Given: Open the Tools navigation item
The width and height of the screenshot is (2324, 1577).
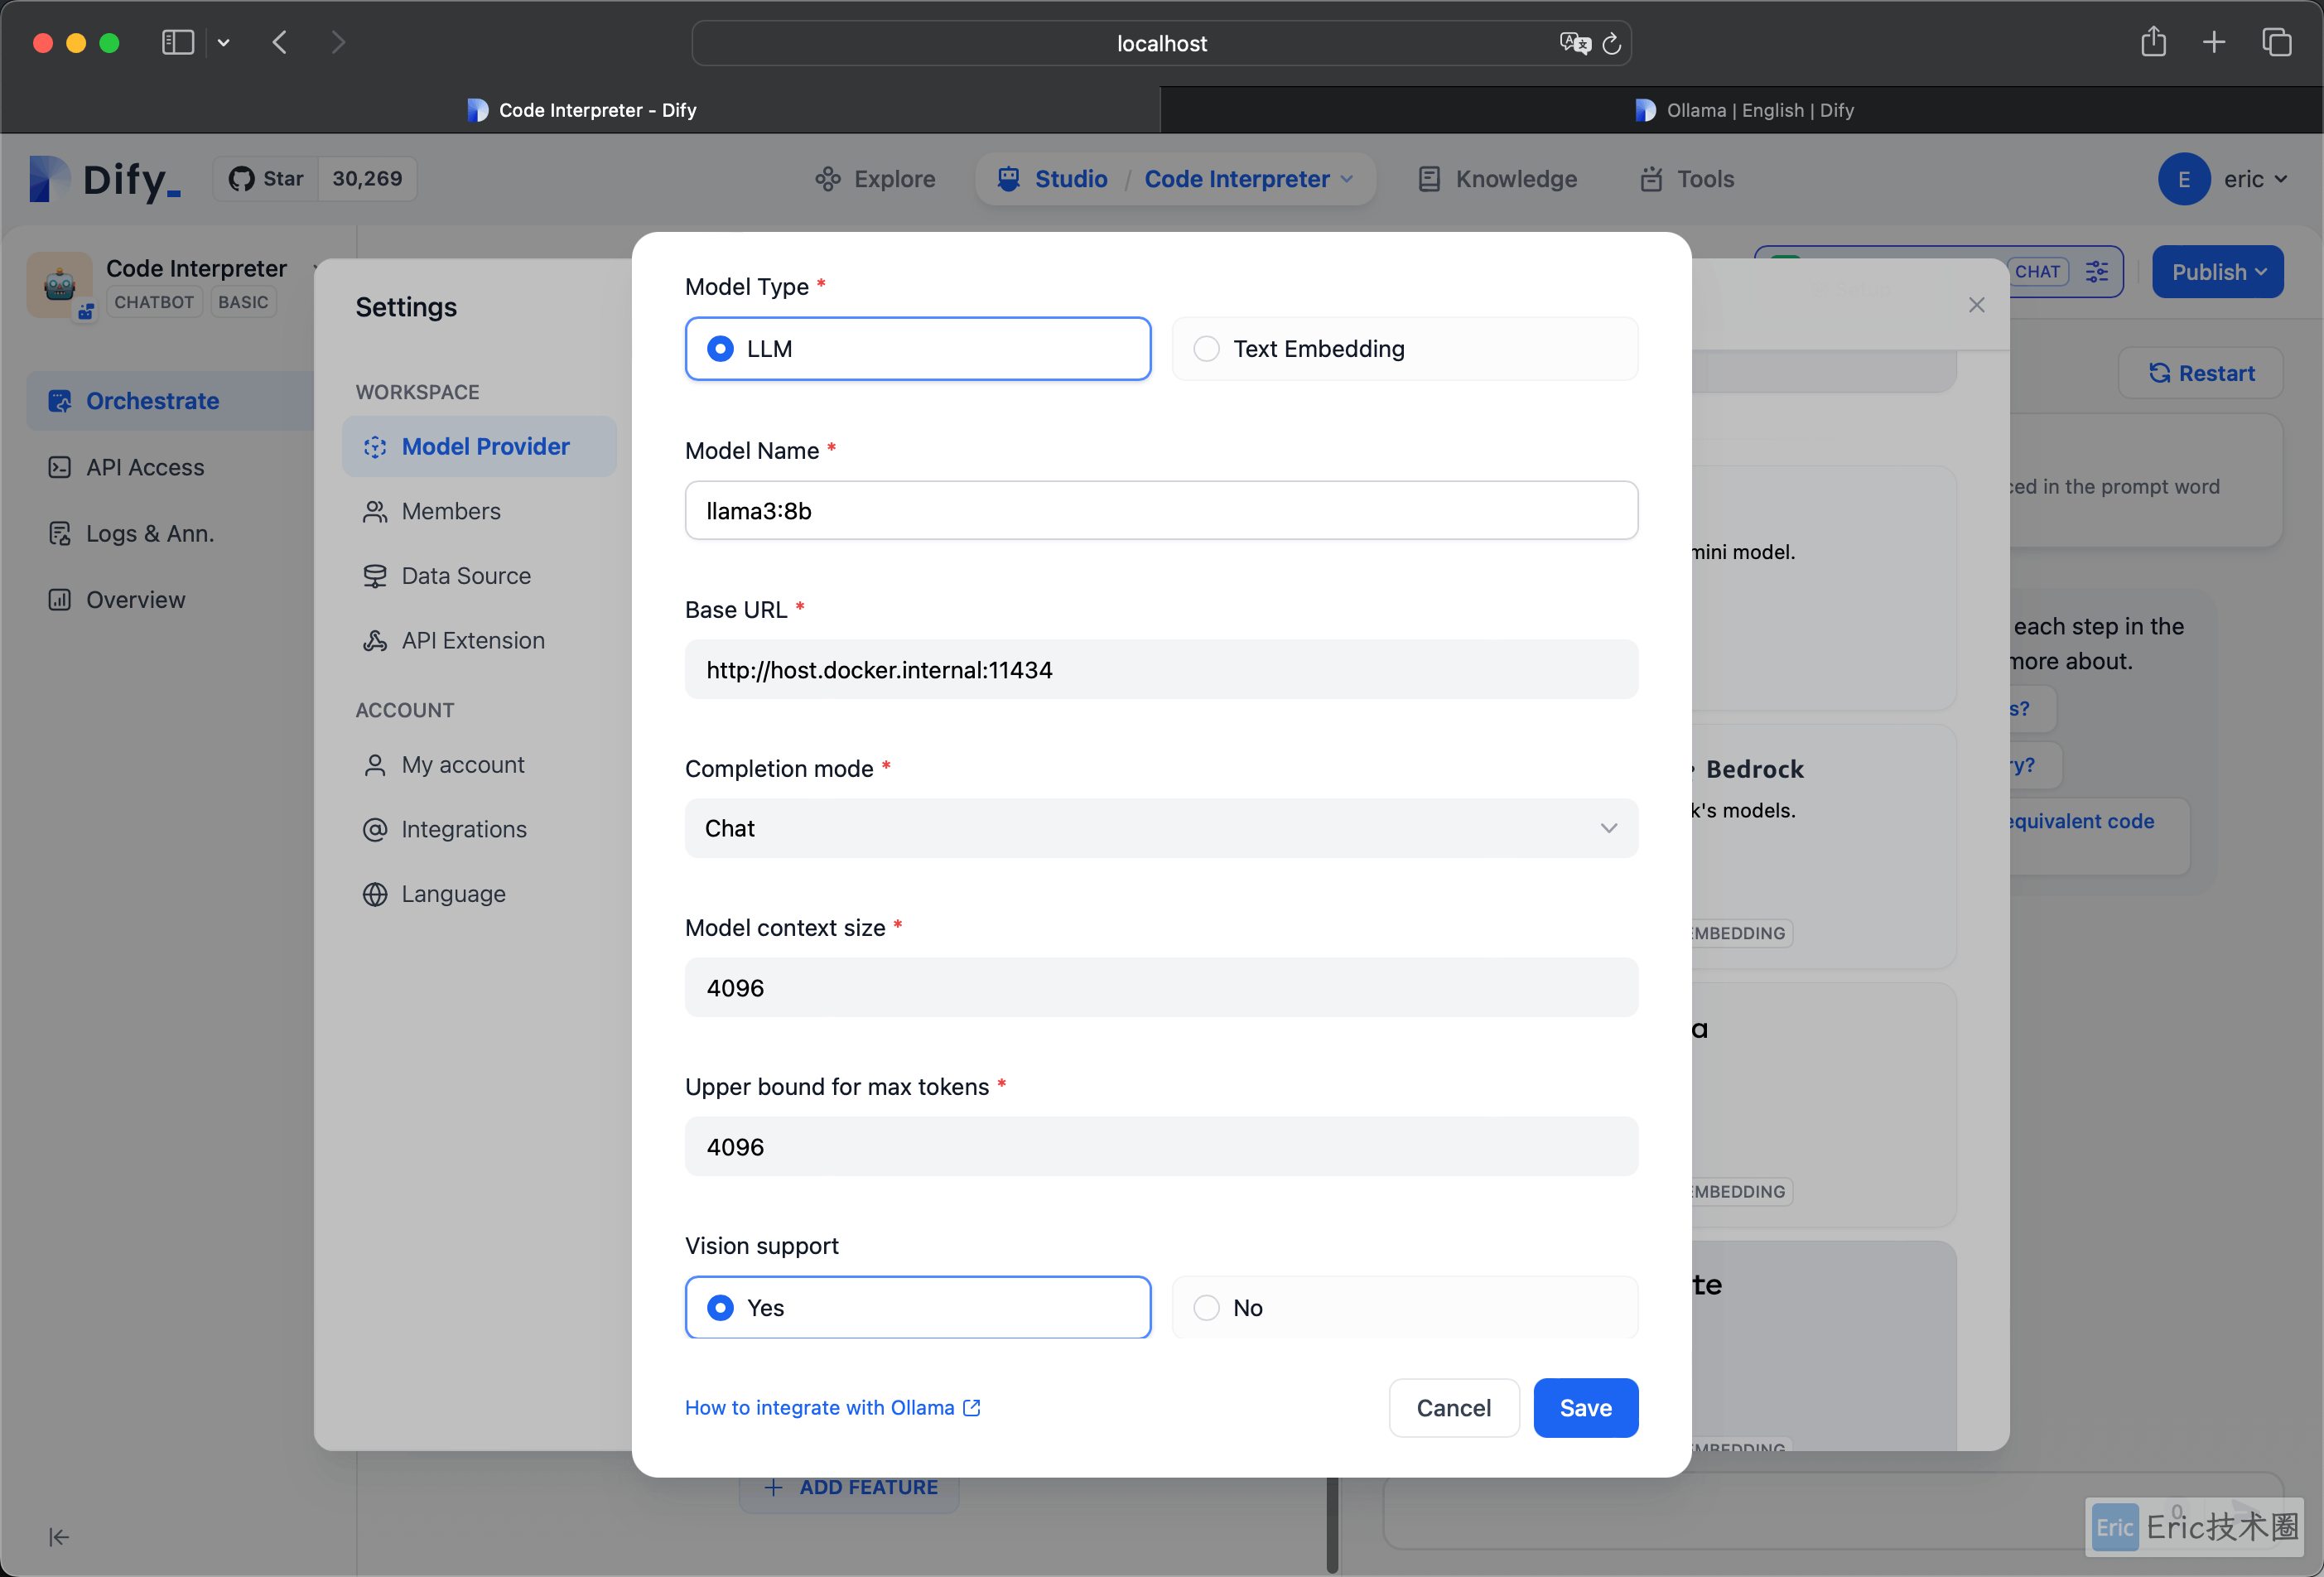Looking at the screenshot, I should tap(1686, 179).
